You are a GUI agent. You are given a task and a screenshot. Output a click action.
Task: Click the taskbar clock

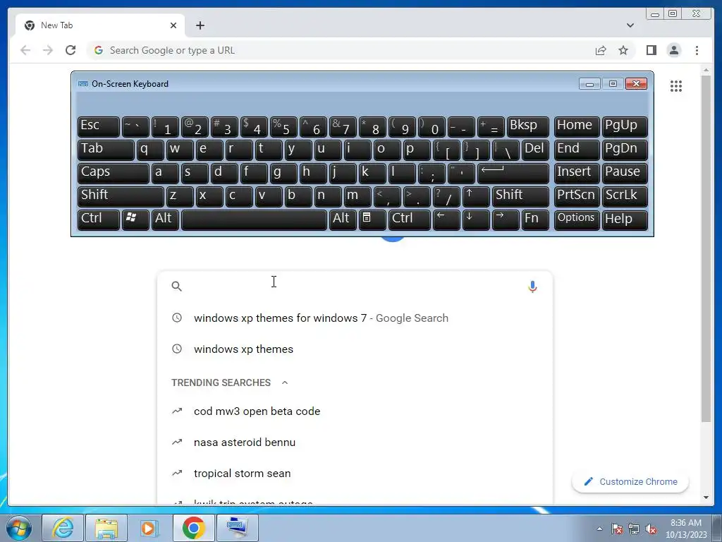pyautogui.click(x=686, y=529)
